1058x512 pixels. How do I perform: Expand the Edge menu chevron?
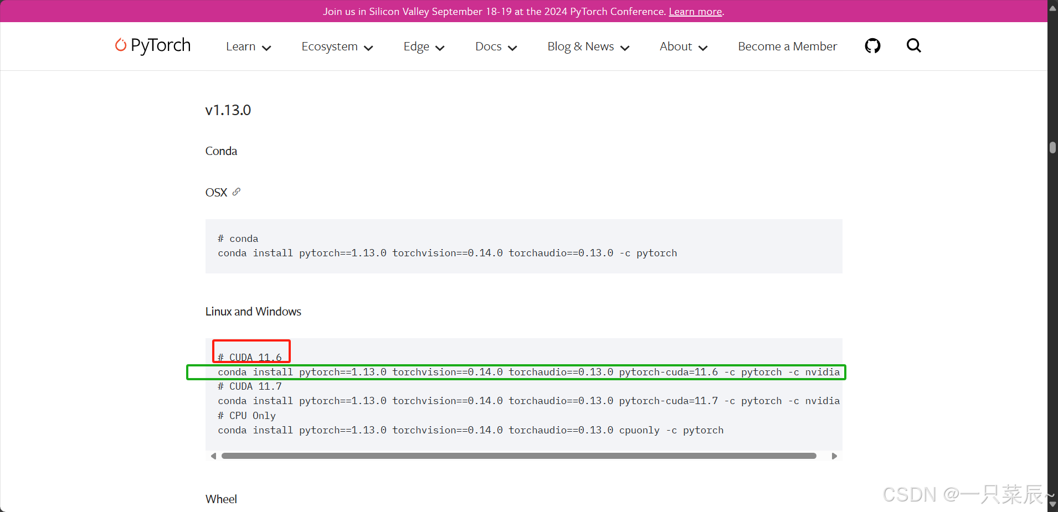point(440,48)
